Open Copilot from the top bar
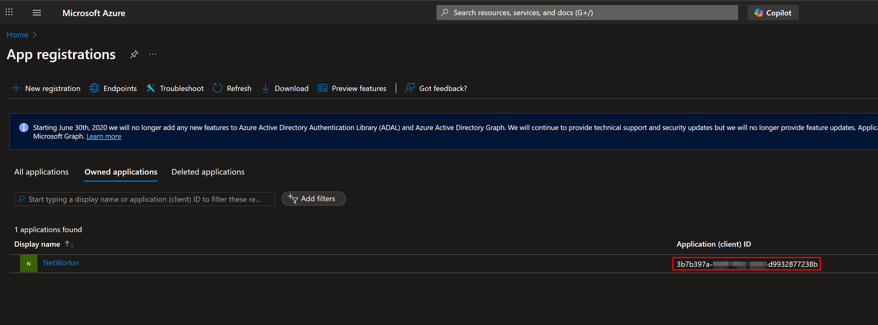This screenshot has width=878, height=325. pos(773,13)
